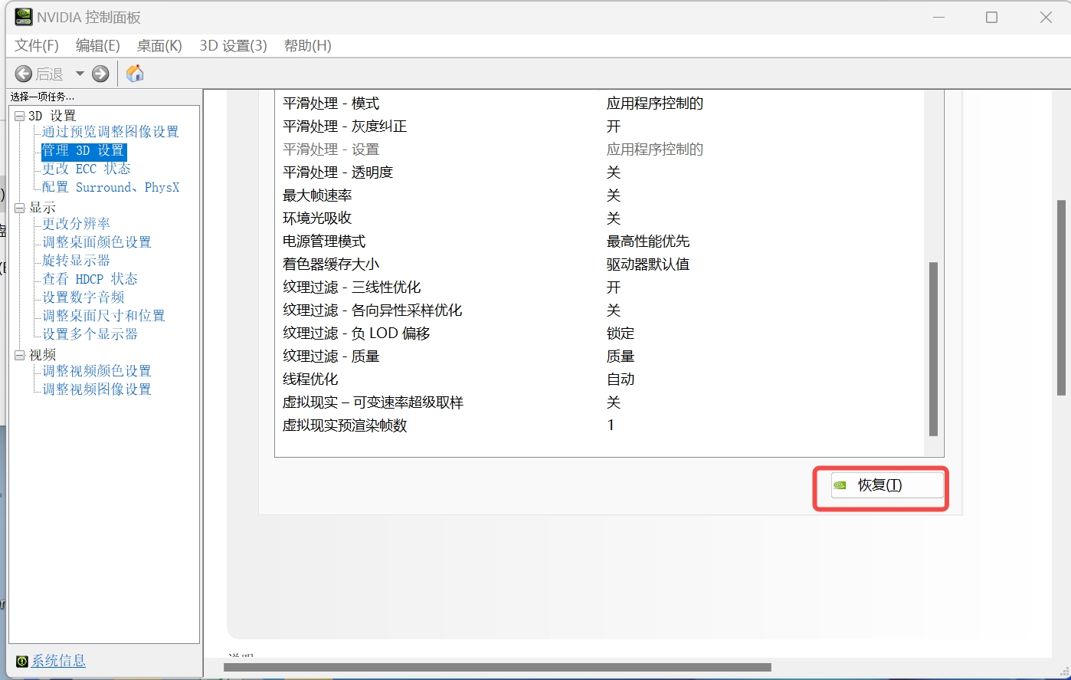Select 通过预览调整图像设置 in the task tree
The width and height of the screenshot is (1071, 680).
[x=110, y=132]
